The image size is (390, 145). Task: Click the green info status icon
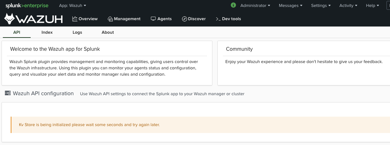pos(234,5)
